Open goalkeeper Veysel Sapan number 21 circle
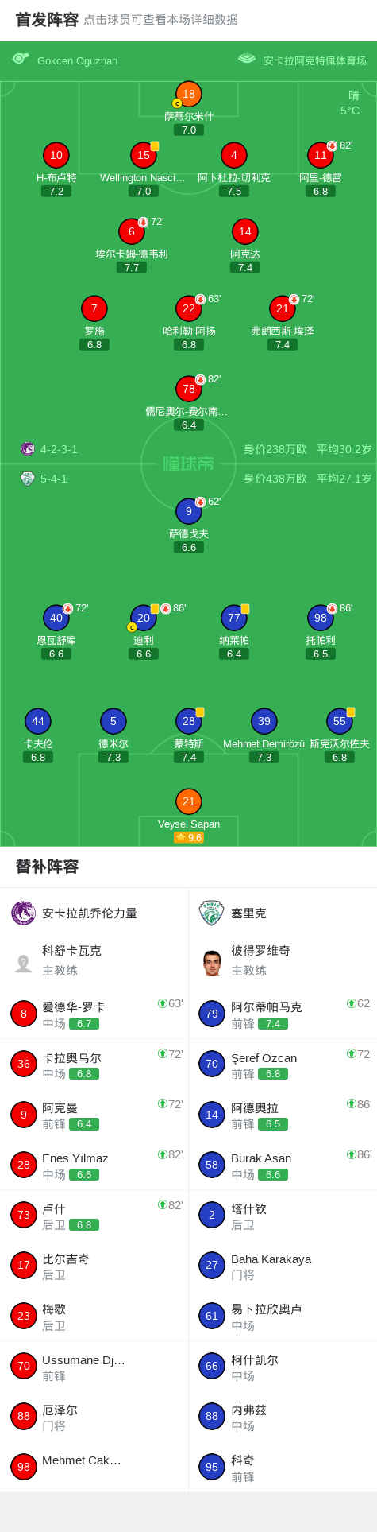 pyautogui.click(x=189, y=801)
